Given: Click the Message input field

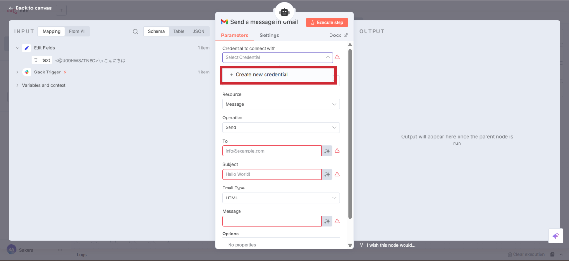Looking at the screenshot, I should pos(272,221).
